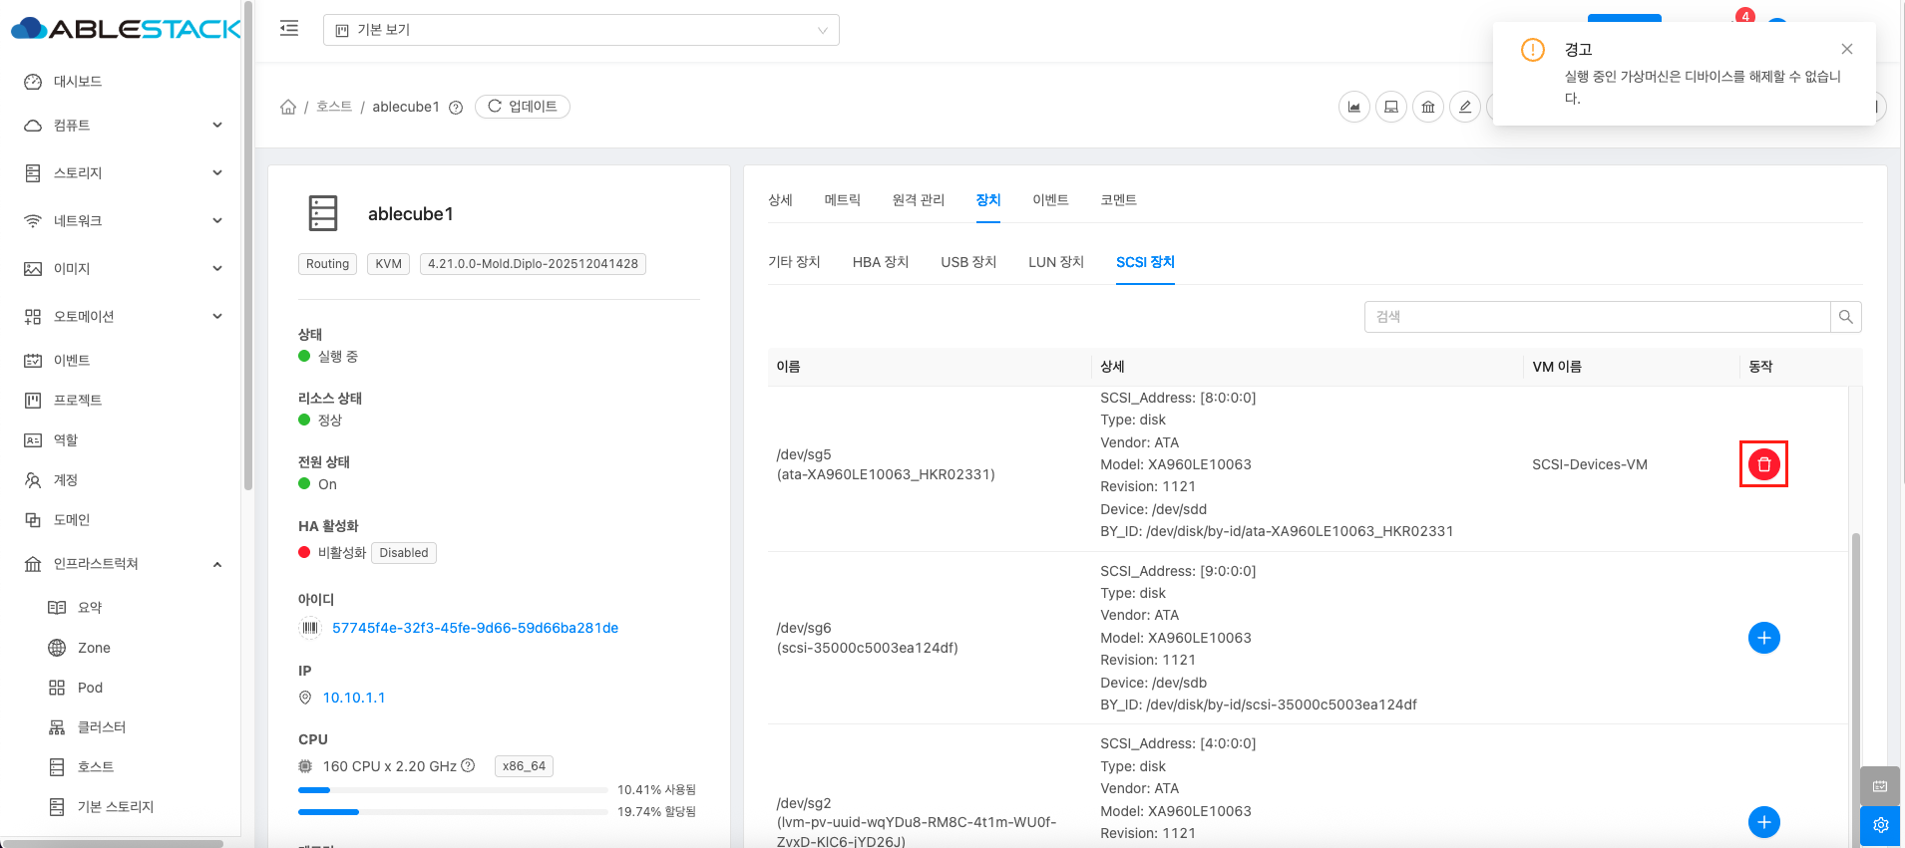This screenshot has height=848, width=1905.
Task: Open the 기본 보기 view dropdown
Action: (x=580, y=30)
